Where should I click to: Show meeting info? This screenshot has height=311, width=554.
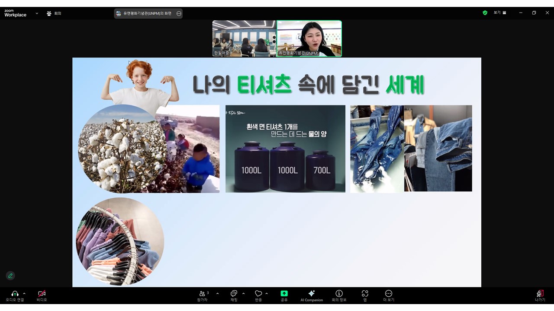(x=339, y=294)
